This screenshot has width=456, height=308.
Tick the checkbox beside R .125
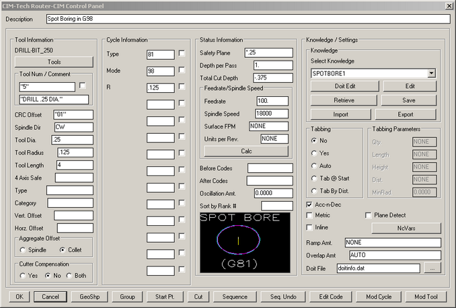182,86
